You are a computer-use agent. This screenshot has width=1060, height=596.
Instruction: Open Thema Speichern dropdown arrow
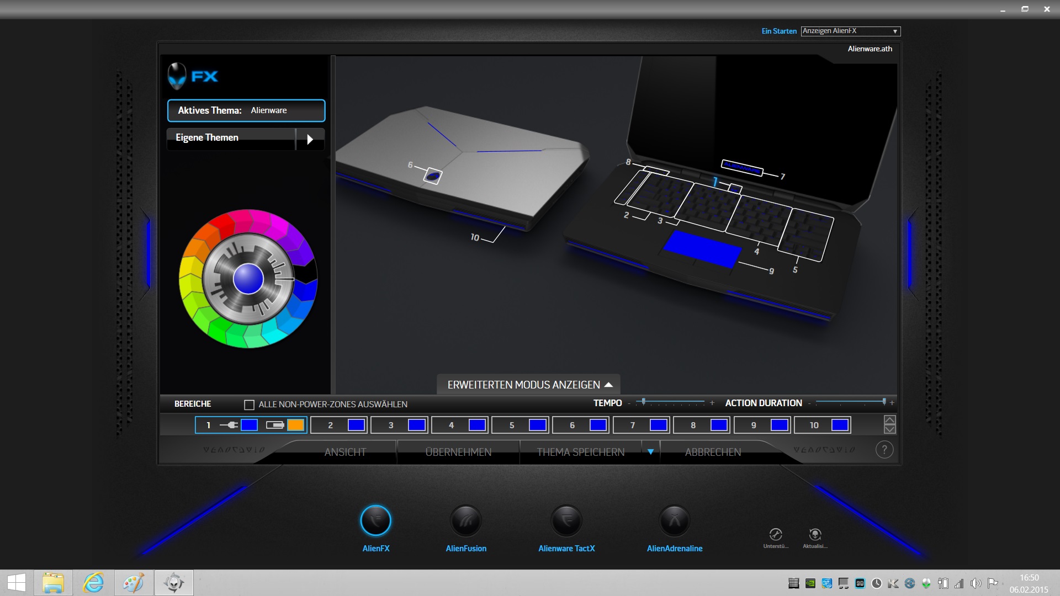(x=650, y=452)
